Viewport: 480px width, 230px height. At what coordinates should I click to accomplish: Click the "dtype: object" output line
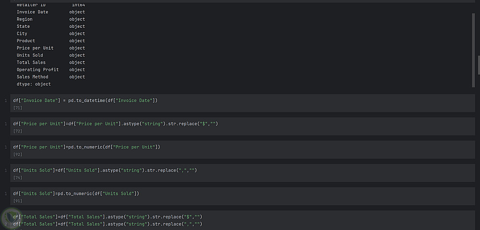tap(34, 84)
